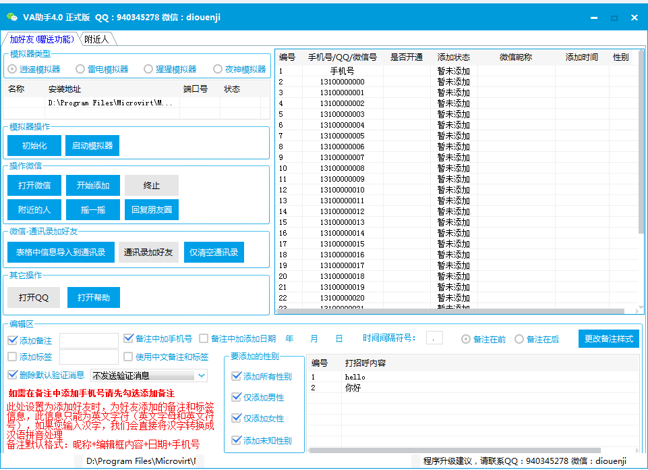The image size is (648, 470).
Task: Enable 备注中加添加日期 checkbox
Action: pyautogui.click(x=237, y=338)
